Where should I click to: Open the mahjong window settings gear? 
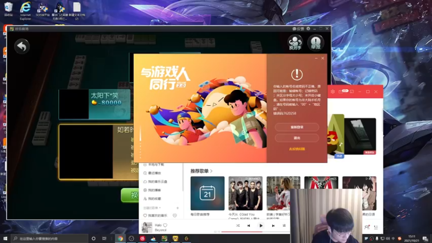308,29
